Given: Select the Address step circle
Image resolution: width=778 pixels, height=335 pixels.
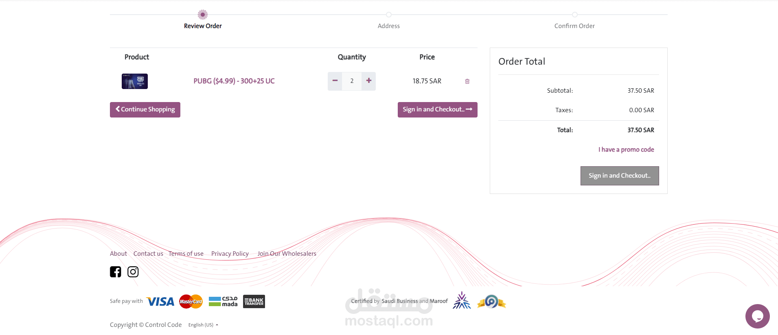Looking at the screenshot, I should [x=389, y=15].
